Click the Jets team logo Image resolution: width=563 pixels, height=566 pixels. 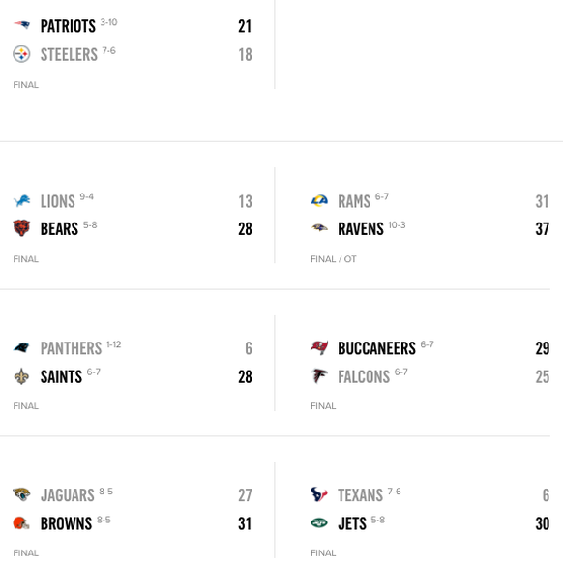coord(319,522)
